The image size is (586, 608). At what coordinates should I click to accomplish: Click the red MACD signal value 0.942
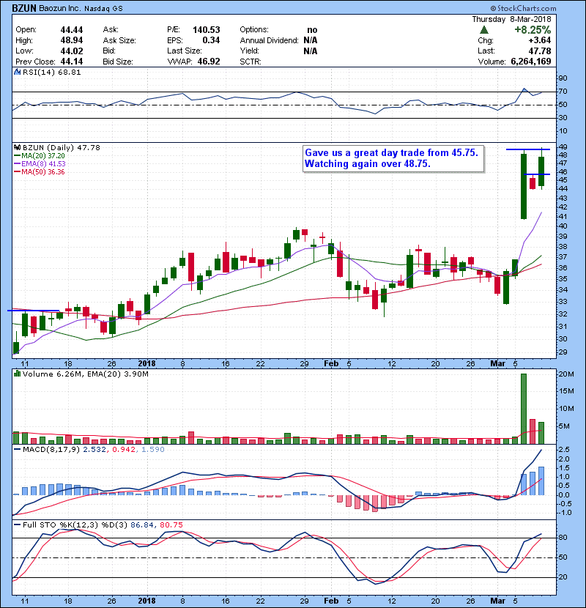pyautogui.click(x=124, y=450)
